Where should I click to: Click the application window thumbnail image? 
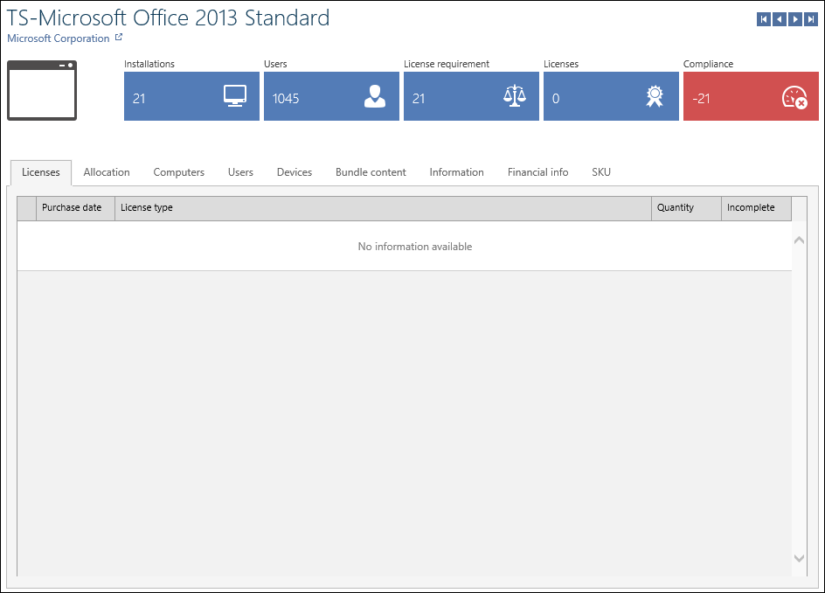tap(42, 91)
